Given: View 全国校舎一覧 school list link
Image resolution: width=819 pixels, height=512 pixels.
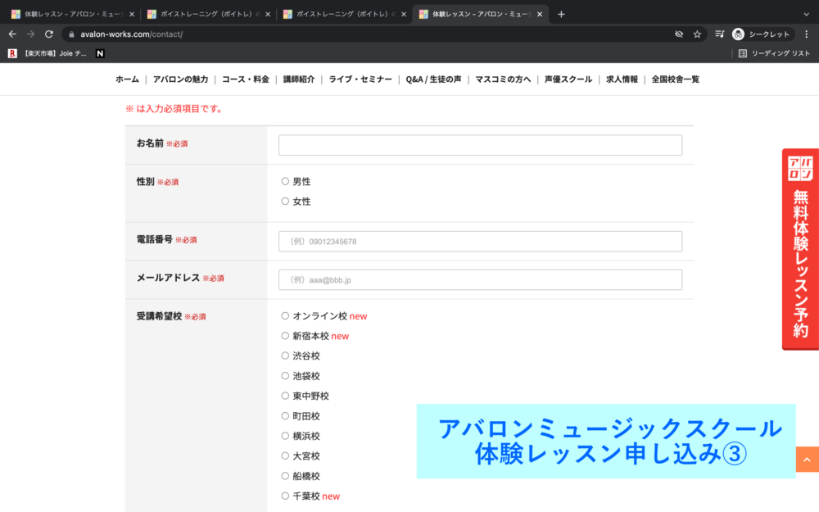Looking at the screenshot, I should pyautogui.click(x=675, y=79).
